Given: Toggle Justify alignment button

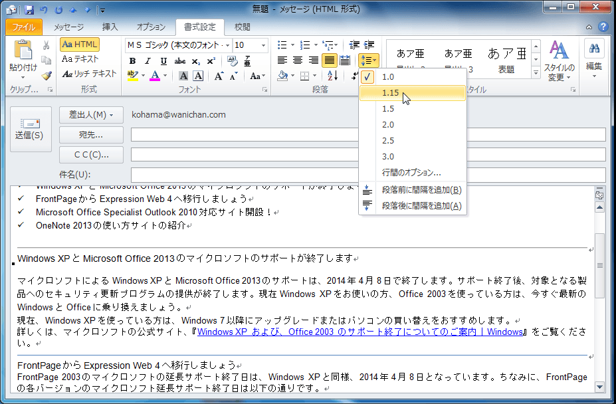Looking at the screenshot, I should click(329, 60).
